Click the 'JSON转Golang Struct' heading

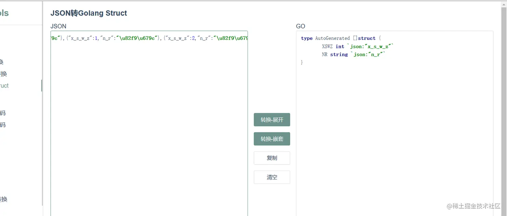[89, 13]
